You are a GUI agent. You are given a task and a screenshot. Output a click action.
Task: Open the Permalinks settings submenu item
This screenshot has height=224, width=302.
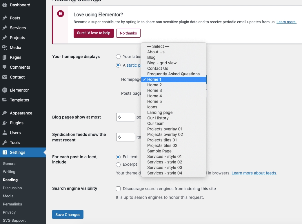[x=12, y=204]
